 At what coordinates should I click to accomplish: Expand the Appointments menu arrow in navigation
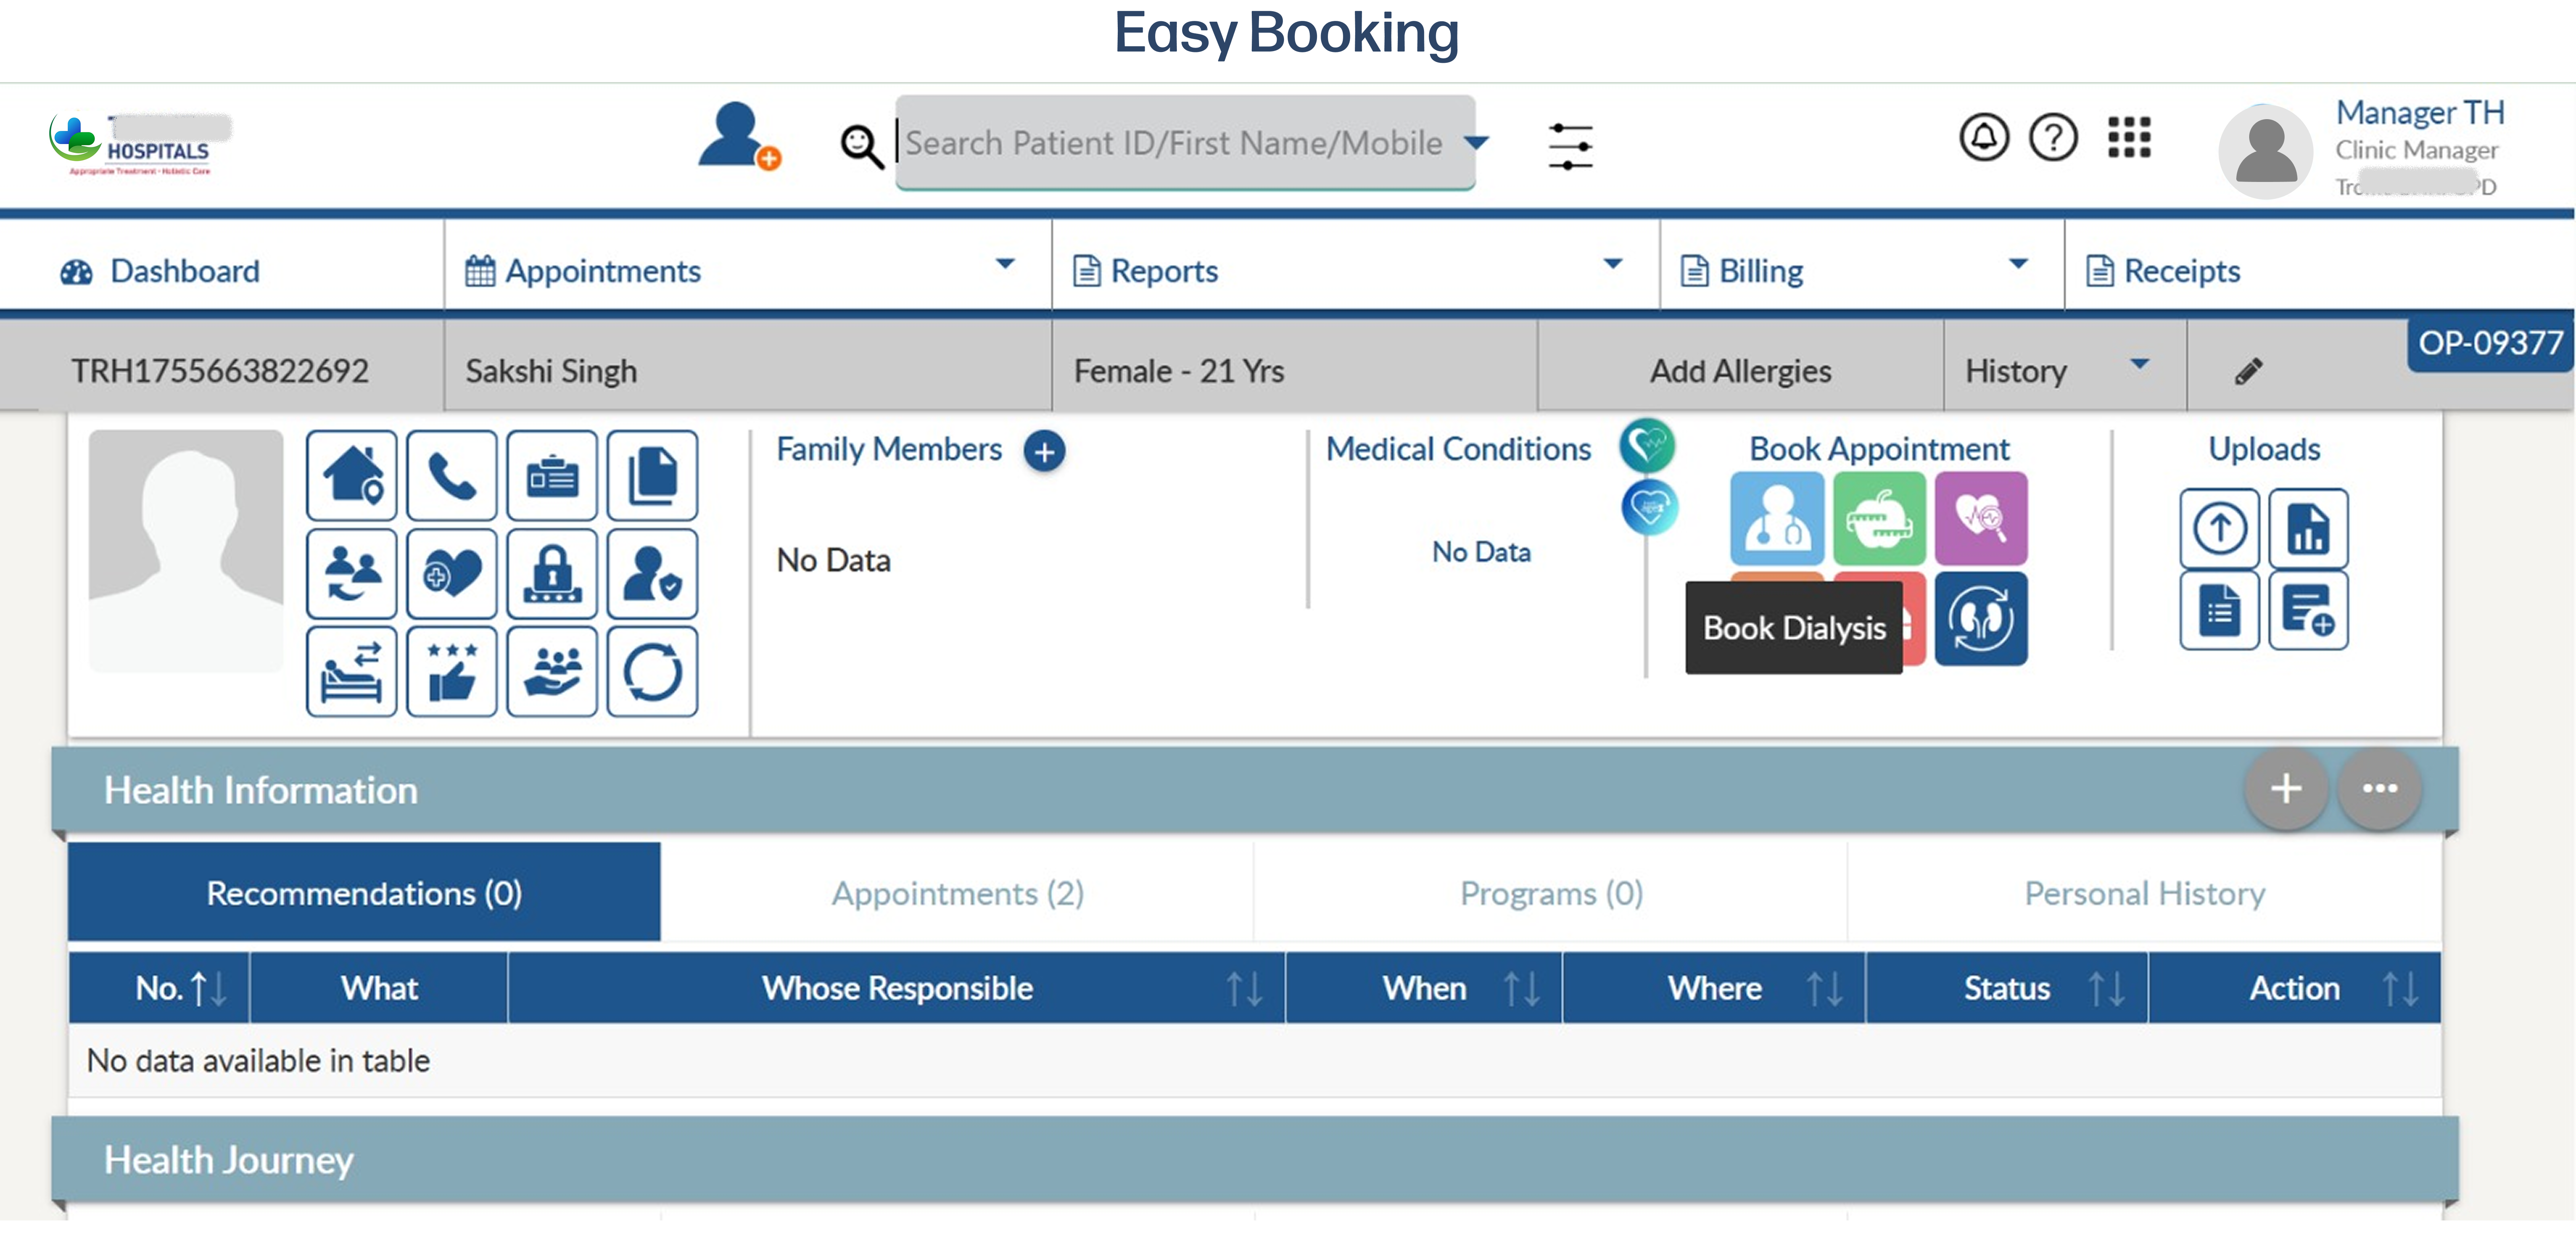[x=1005, y=264]
